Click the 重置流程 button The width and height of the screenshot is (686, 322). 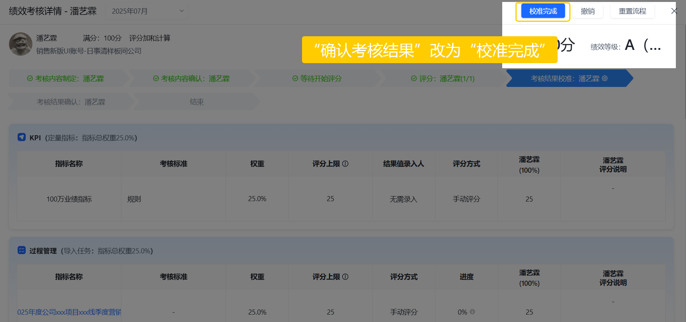(x=633, y=11)
